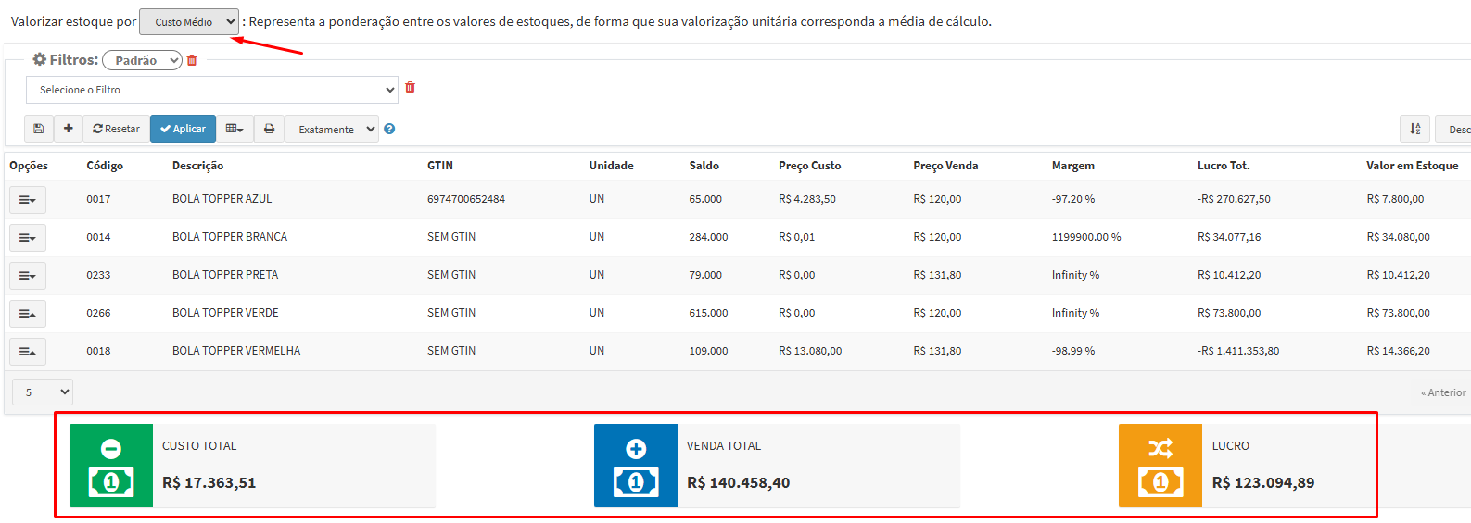The height and width of the screenshot is (523, 1471).
Task: Sort table by Preço Custo column header
Action: click(809, 166)
